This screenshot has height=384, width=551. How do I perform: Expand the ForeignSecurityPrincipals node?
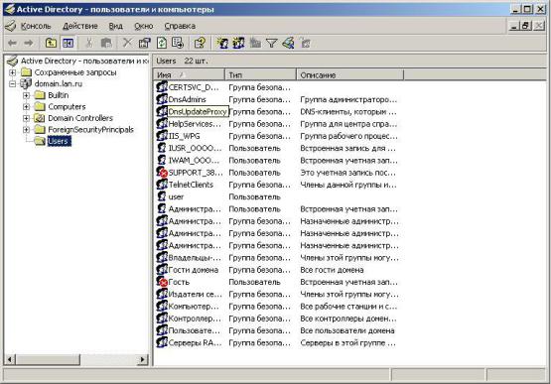coord(26,130)
